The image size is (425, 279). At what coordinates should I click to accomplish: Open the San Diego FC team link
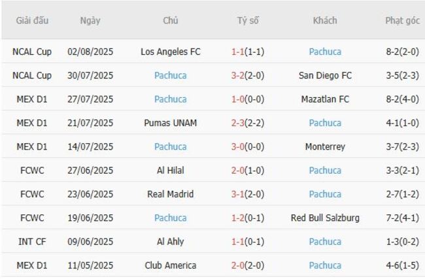pyautogui.click(x=325, y=76)
